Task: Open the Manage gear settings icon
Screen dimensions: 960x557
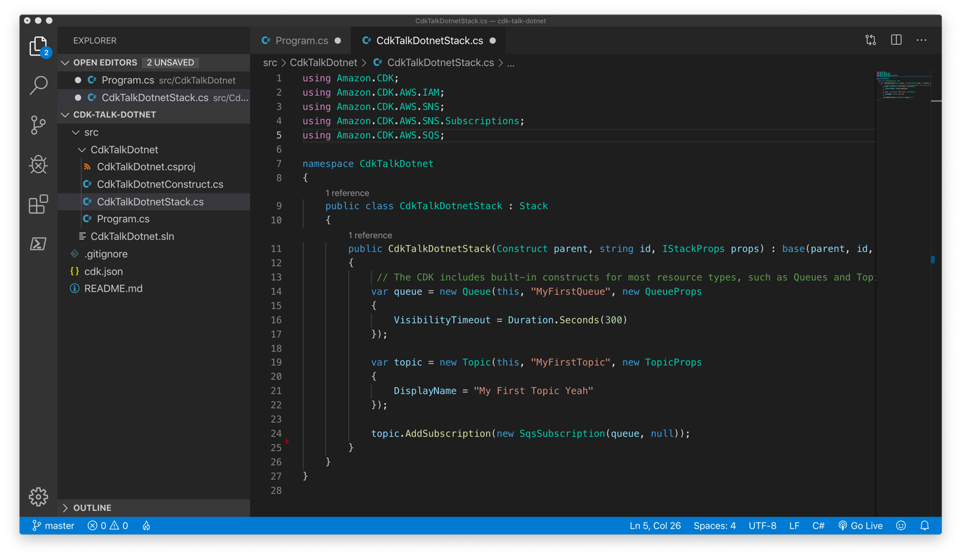Action: point(38,497)
